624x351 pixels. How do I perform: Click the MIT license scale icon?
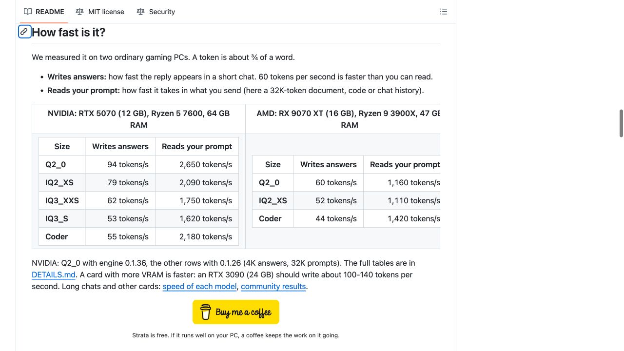click(x=80, y=12)
